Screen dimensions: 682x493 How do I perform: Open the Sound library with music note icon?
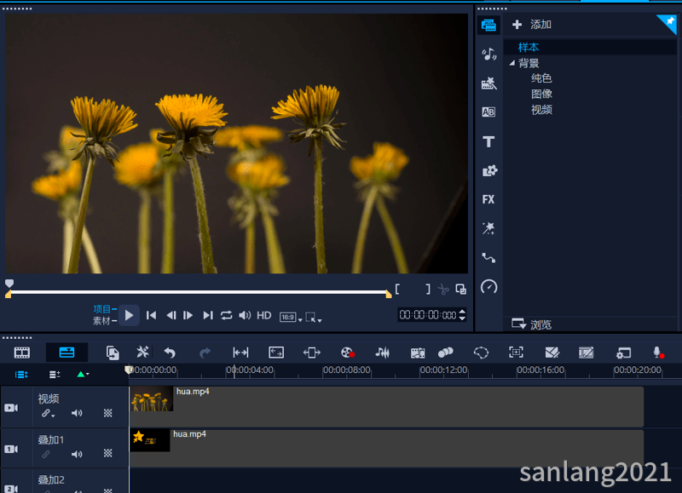pos(488,54)
